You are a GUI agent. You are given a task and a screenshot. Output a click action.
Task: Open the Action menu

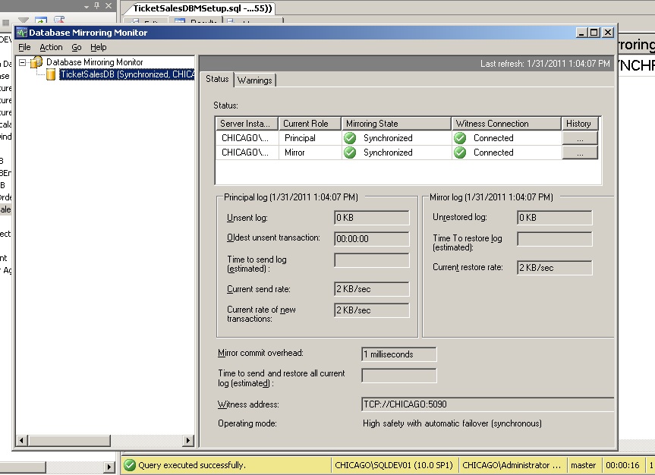pyautogui.click(x=51, y=47)
